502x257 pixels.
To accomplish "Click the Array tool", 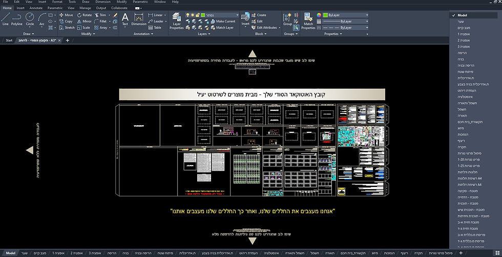I will coord(101,28).
